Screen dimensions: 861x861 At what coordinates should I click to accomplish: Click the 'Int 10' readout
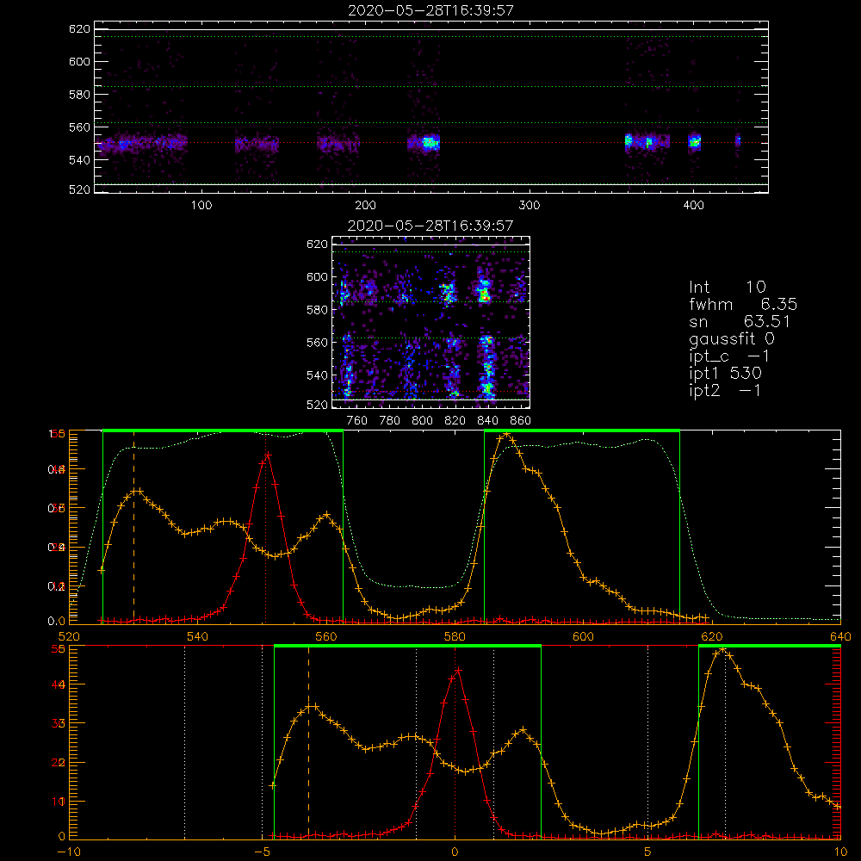point(728,287)
